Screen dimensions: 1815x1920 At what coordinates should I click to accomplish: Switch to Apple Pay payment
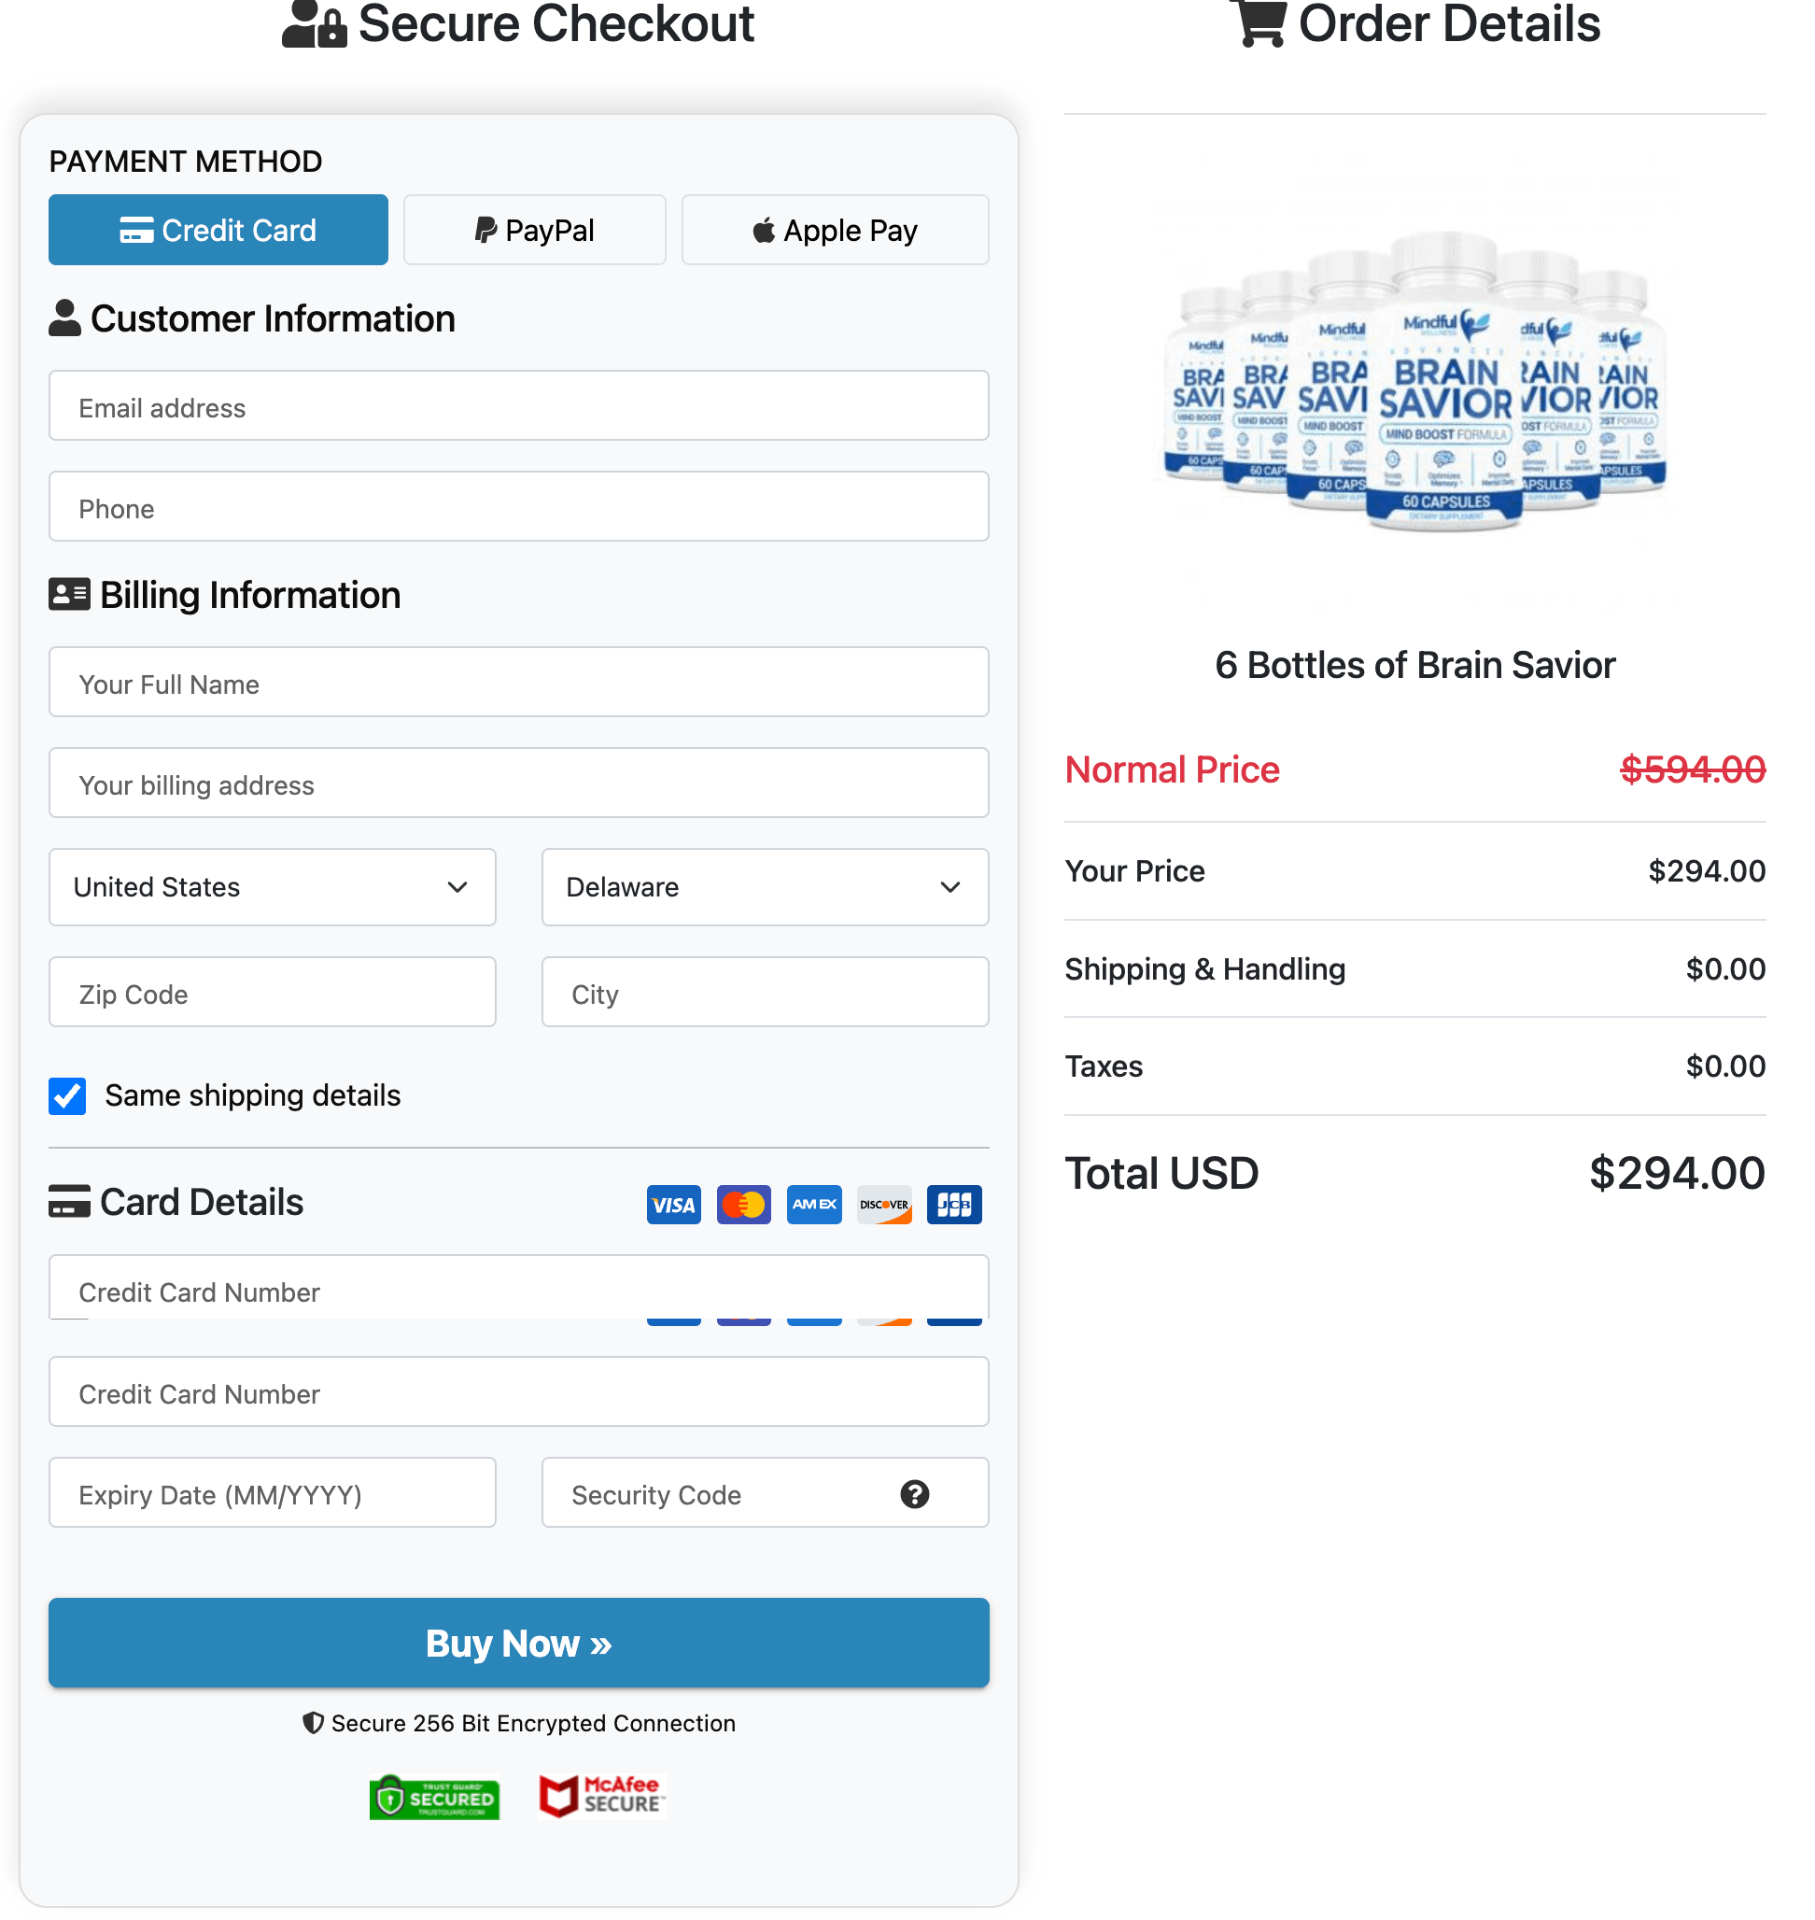coord(834,230)
